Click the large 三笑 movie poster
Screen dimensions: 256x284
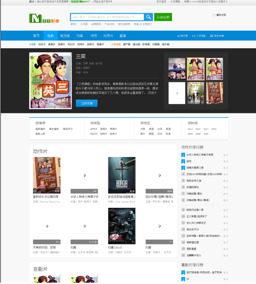pyautogui.click(x=50, y=81)
